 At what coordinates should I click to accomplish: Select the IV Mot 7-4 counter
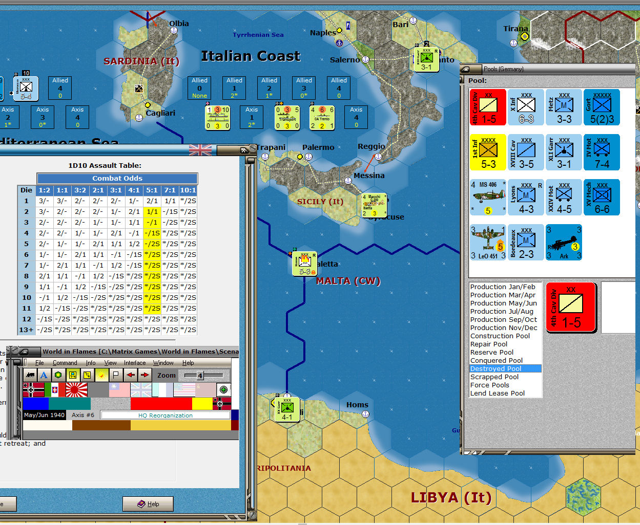[x=602, y=152]
